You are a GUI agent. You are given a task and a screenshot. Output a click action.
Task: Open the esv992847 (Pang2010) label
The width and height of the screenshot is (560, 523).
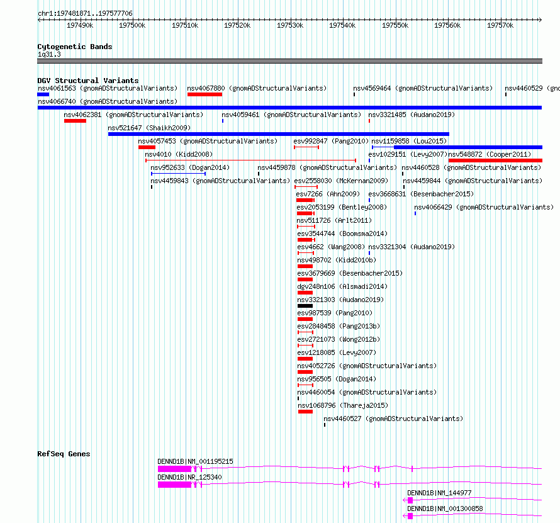(x=331, y=141)
